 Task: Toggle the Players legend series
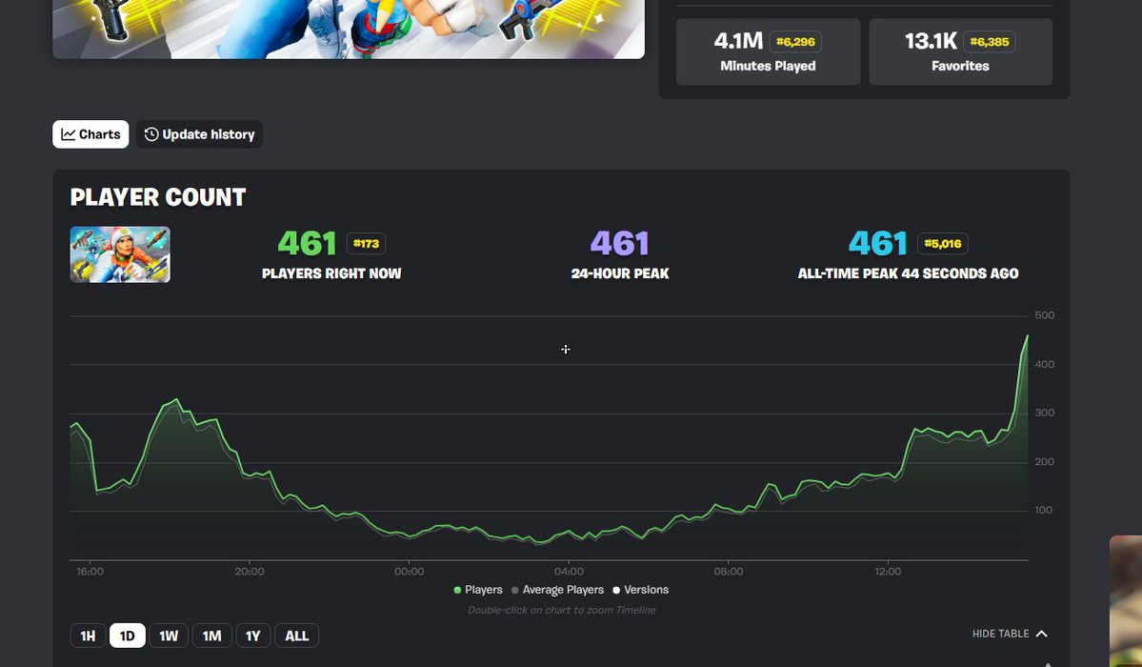[x=478, y=590]
